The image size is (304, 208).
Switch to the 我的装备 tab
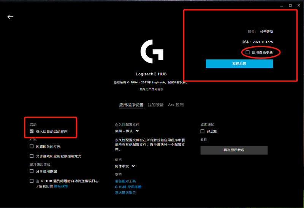[155, 105]
